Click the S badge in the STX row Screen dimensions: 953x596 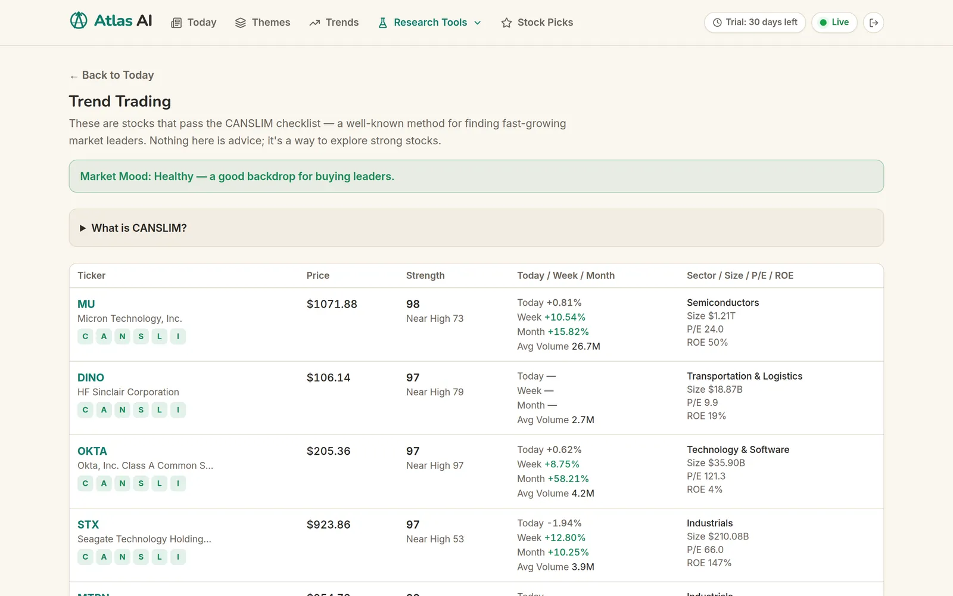(141, 557)
